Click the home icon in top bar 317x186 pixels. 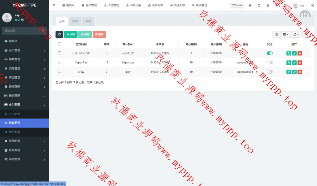[250, 5]
